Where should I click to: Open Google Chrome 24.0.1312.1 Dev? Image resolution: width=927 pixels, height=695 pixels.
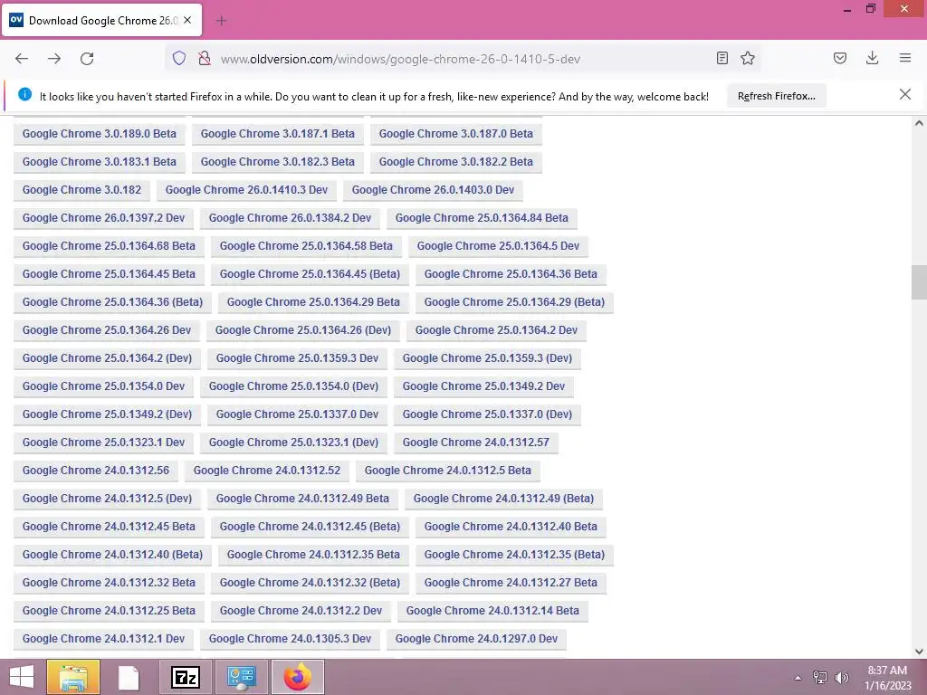103,639
